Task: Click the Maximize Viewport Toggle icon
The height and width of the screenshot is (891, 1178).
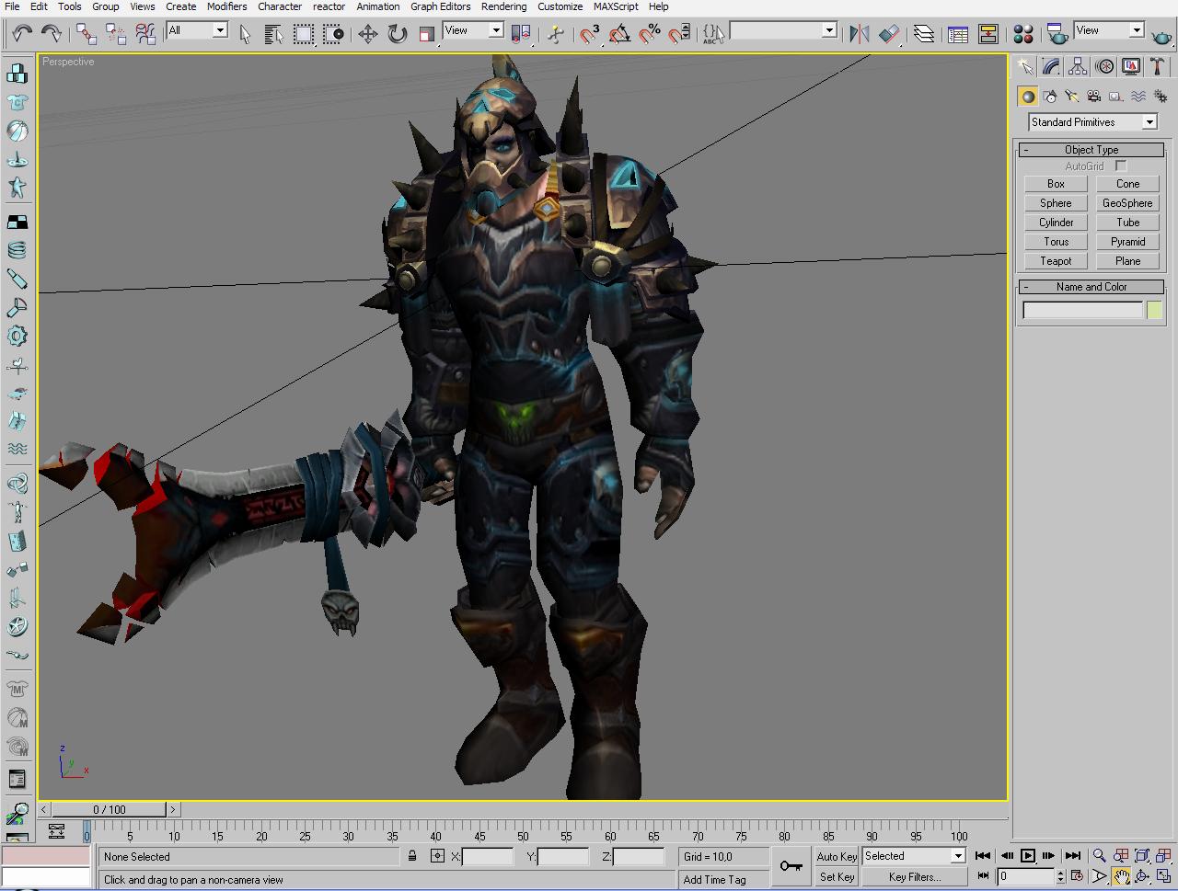Action: pos(1163,876)
